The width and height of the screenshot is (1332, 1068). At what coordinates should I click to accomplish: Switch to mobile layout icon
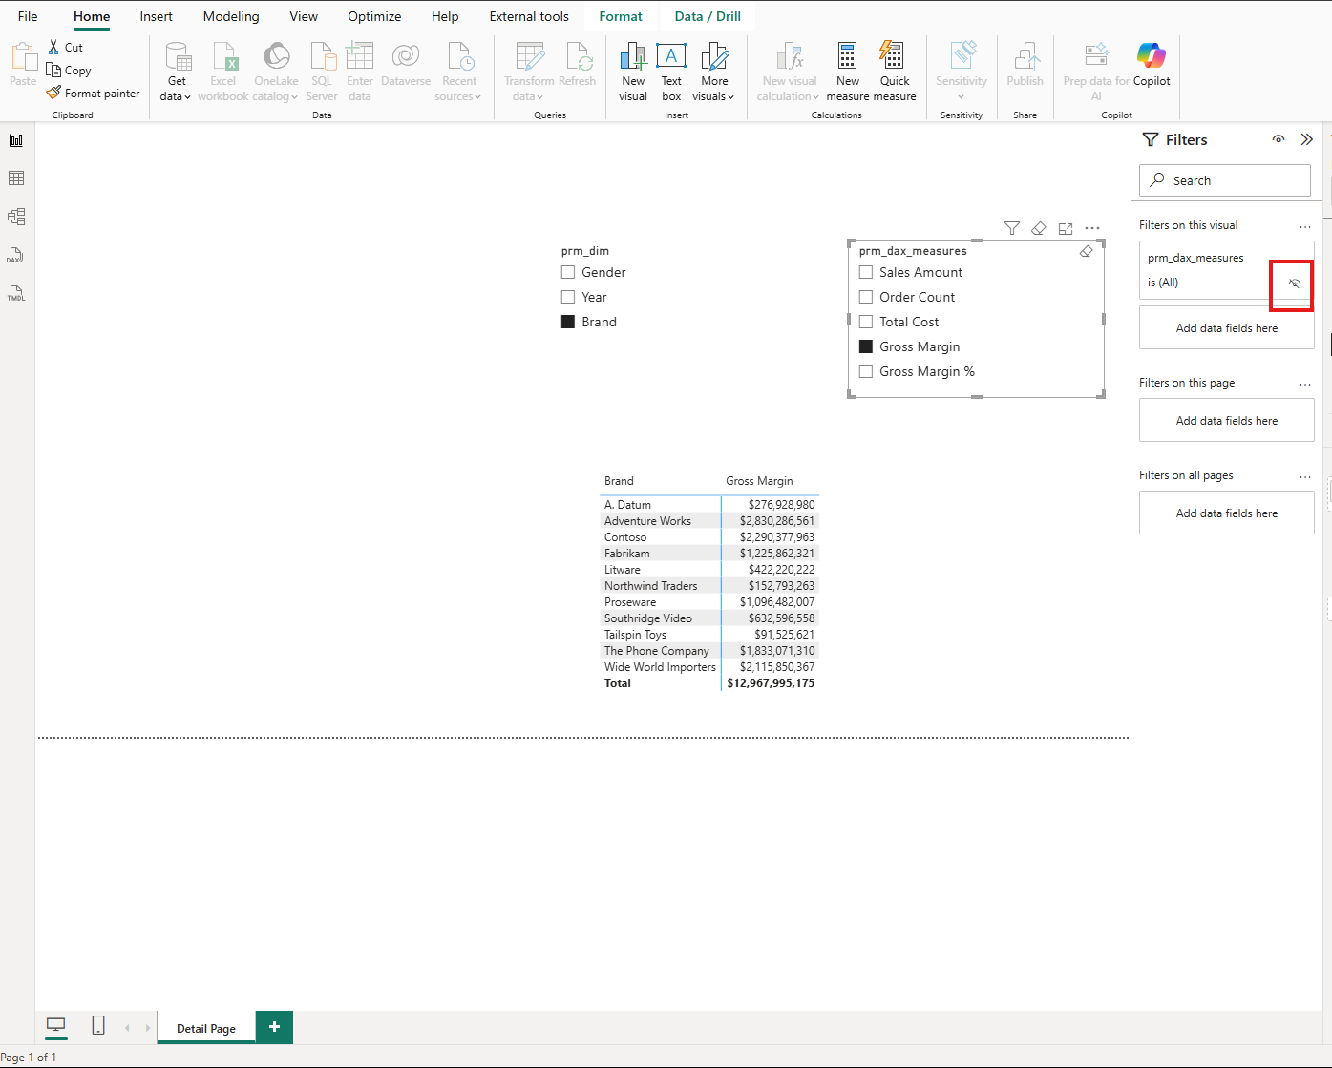(x=98, y=1025)
